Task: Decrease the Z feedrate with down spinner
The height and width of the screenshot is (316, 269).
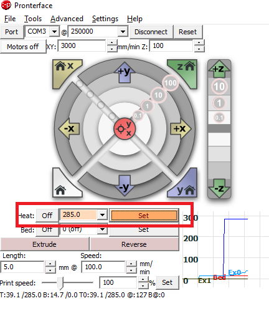Action: (199, 49)
